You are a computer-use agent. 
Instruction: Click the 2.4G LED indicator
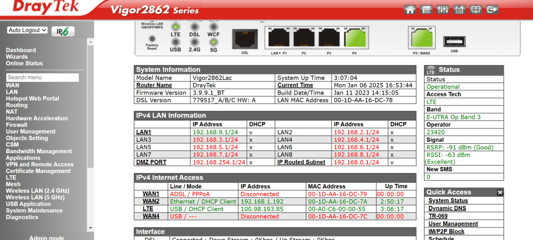coord(195,42)
